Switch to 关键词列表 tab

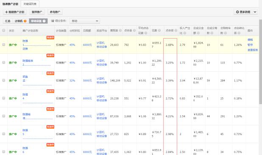(30, 4)
